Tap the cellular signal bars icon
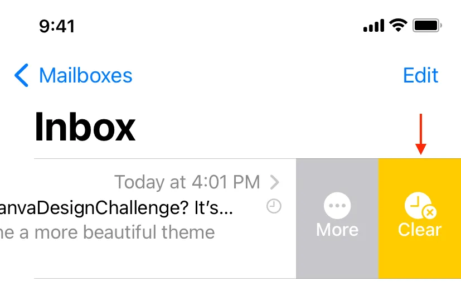Viewport: 461px width, 291px height. [373, 26]
